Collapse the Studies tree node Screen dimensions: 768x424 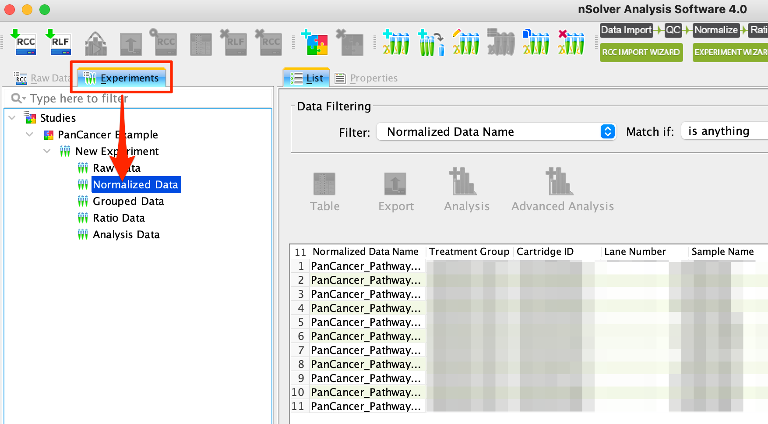pyautogui.click(x=12, y=118)
